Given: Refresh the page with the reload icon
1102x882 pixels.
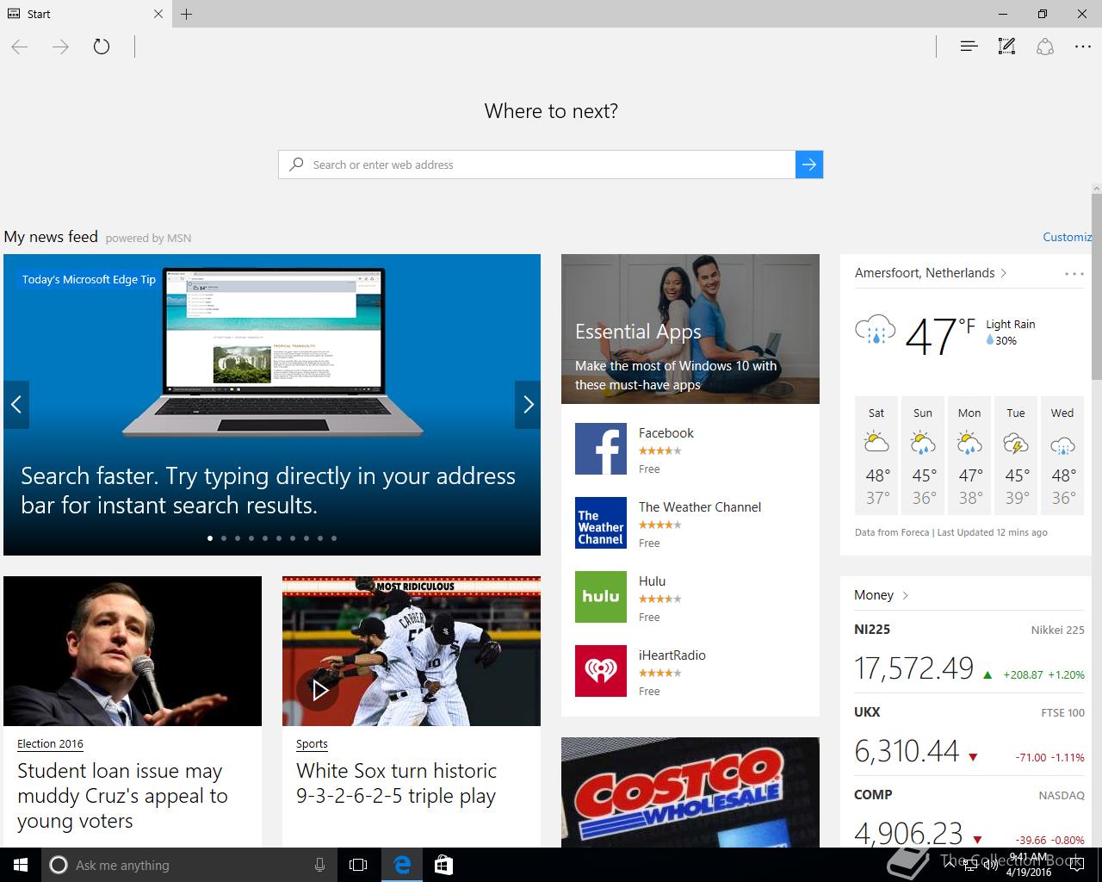Looking at the screenshot, I should pyautogui.click(x=102, y=47).
